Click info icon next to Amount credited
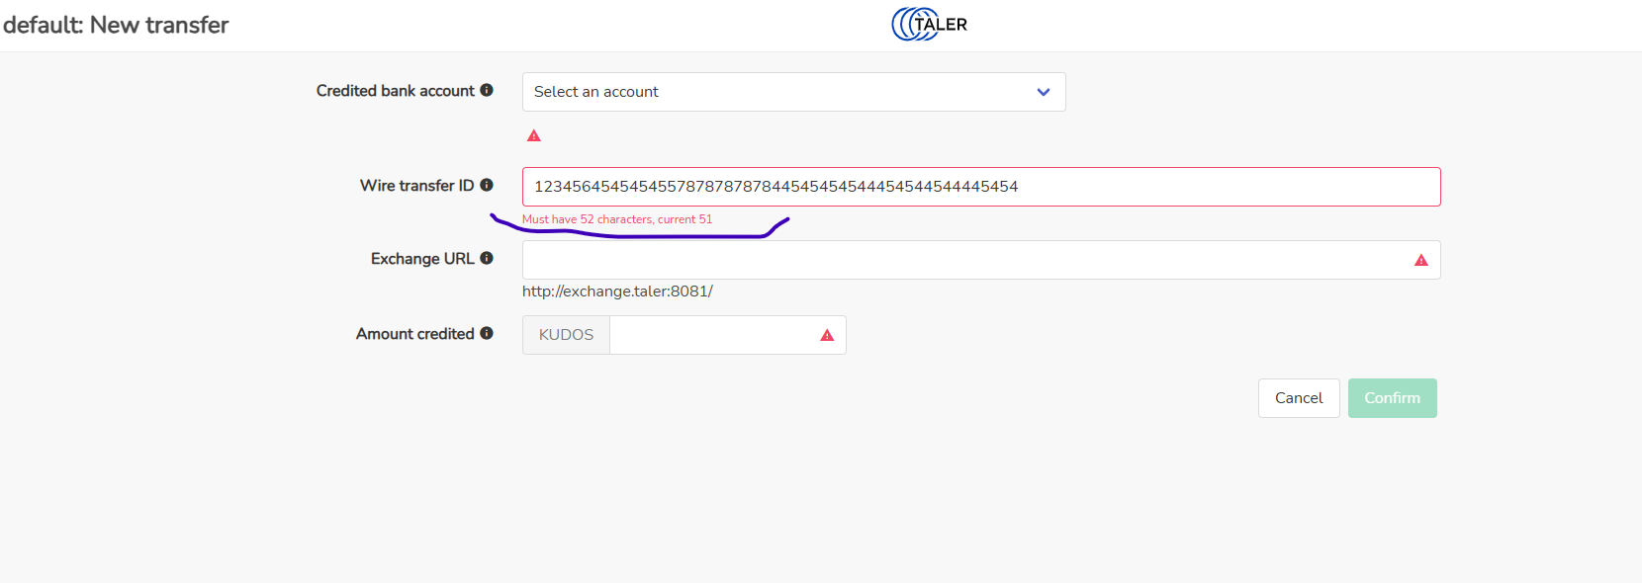Image resolution: width=1642 pixels, height=583 pixels. (x=487, y=333)
